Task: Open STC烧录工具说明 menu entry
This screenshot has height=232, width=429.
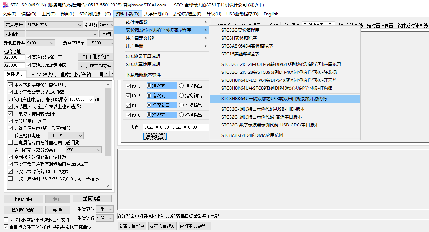Action: pyautogui.click(x=162, y=57)
